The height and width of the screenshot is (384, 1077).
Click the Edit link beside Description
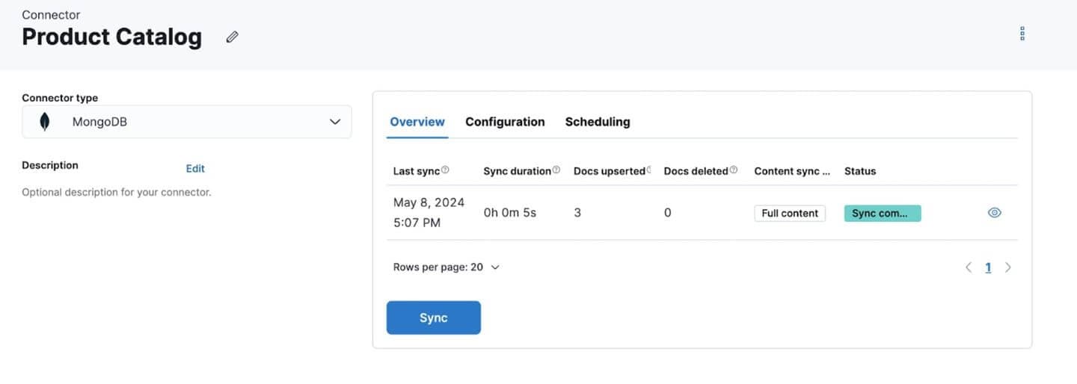[x=195, y=168]
